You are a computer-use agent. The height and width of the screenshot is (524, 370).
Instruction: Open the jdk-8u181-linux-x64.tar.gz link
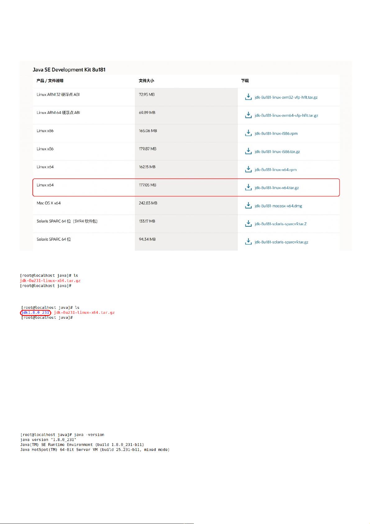277,188
